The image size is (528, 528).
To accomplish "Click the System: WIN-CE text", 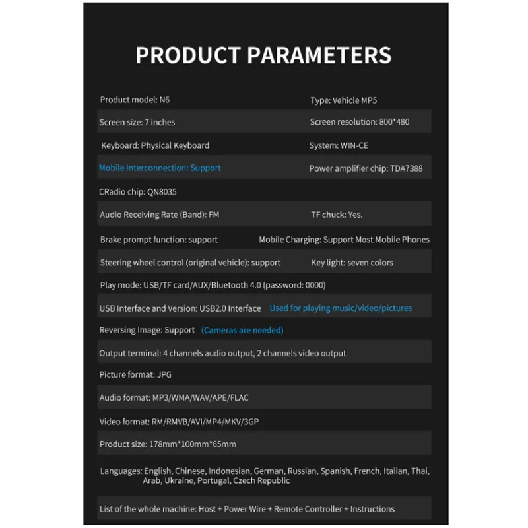I will 339,145.
